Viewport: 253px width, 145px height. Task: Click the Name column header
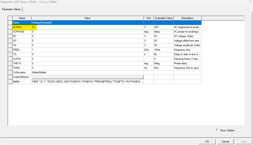pos(22,18)
